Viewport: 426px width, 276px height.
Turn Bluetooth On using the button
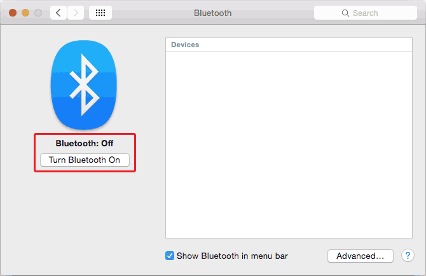(85, 160)
